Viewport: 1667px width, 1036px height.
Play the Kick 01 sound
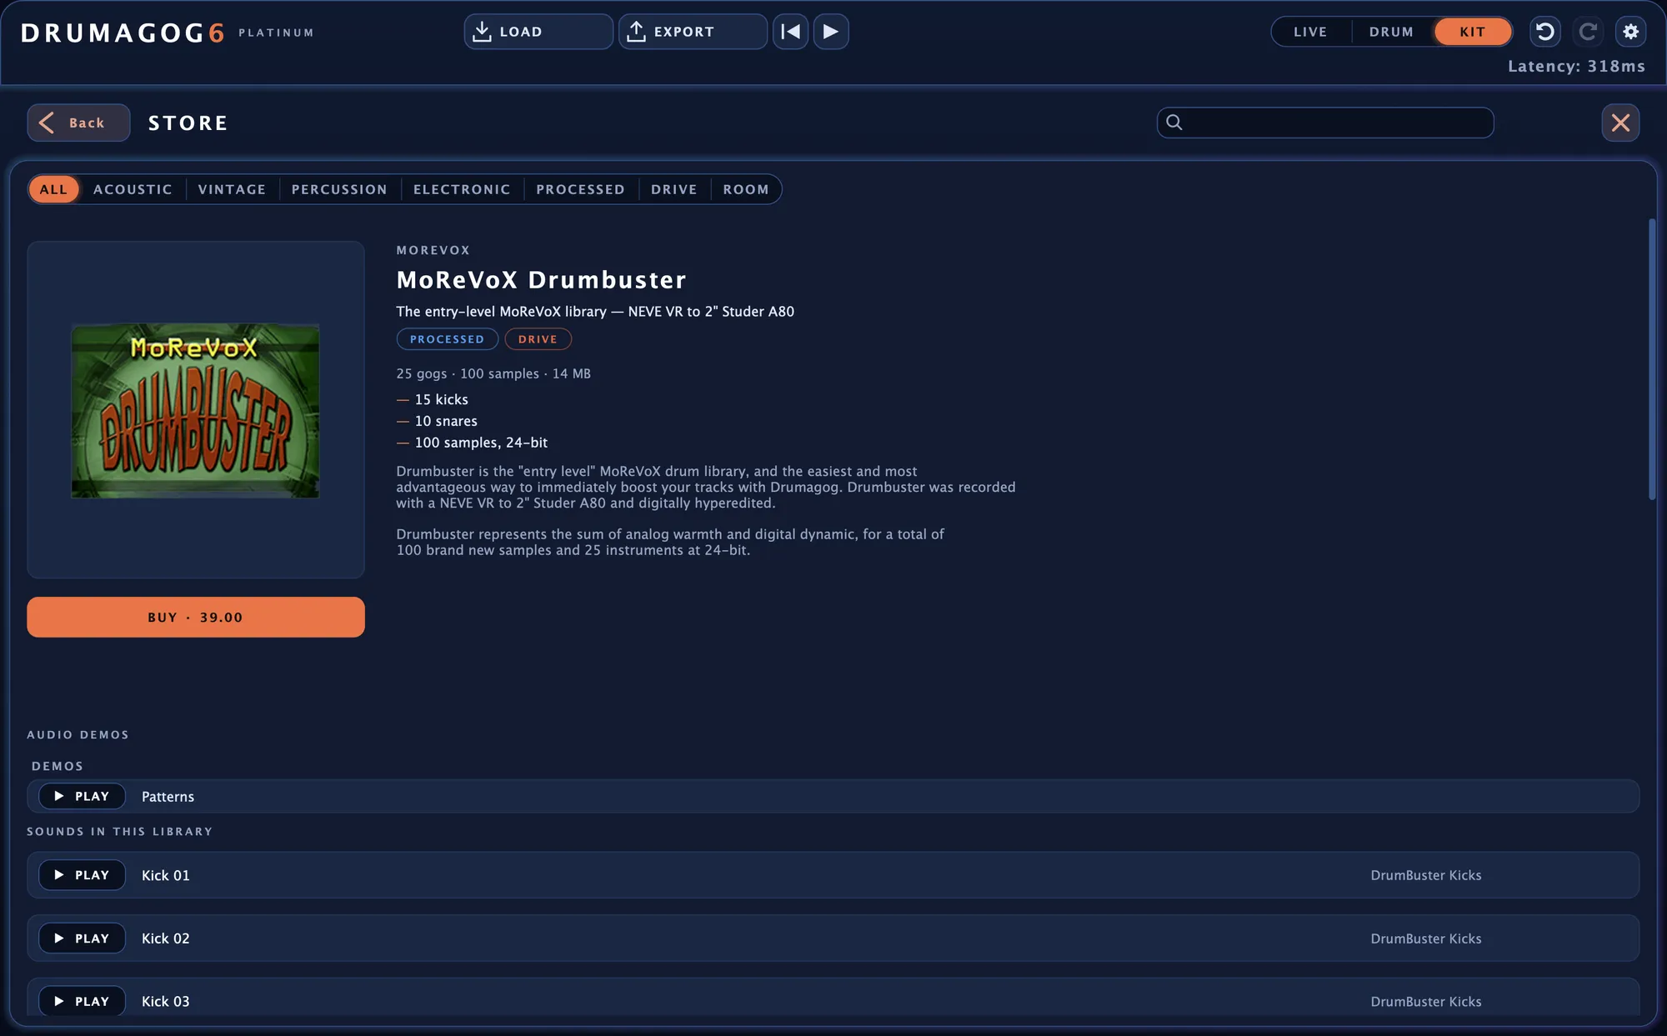[x=82, y=875]
